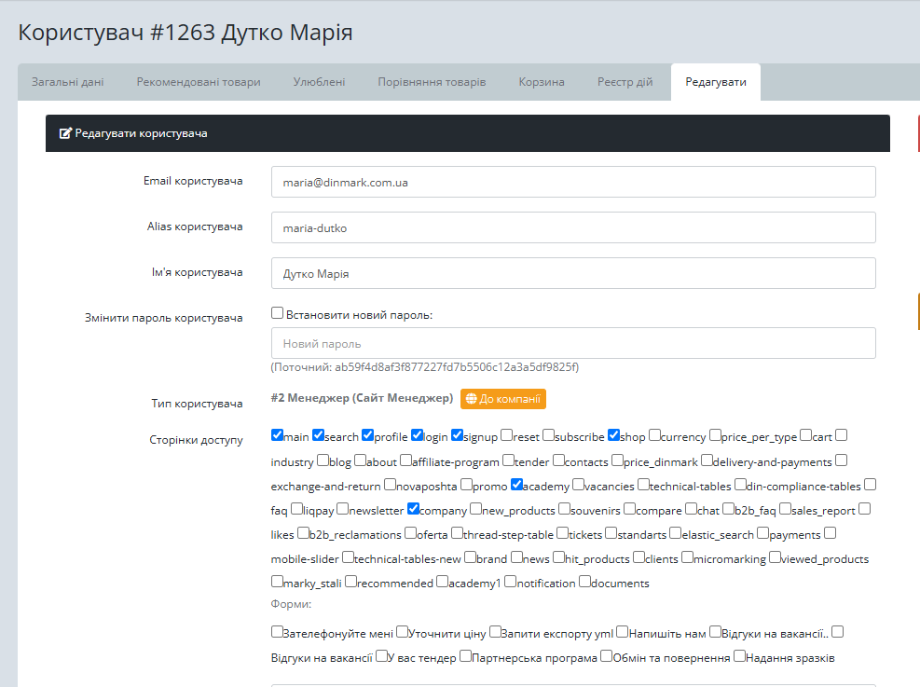Click the edit pencil icon in header
Viewport: 920px width, 687px height.
[x=65, y=133]
